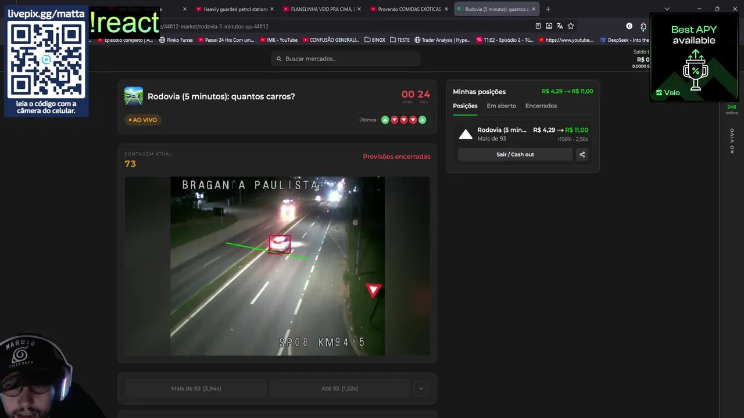744x418 pixels.
Task: Close the Rodovia (5 minutos) tab
Action: 534,9
